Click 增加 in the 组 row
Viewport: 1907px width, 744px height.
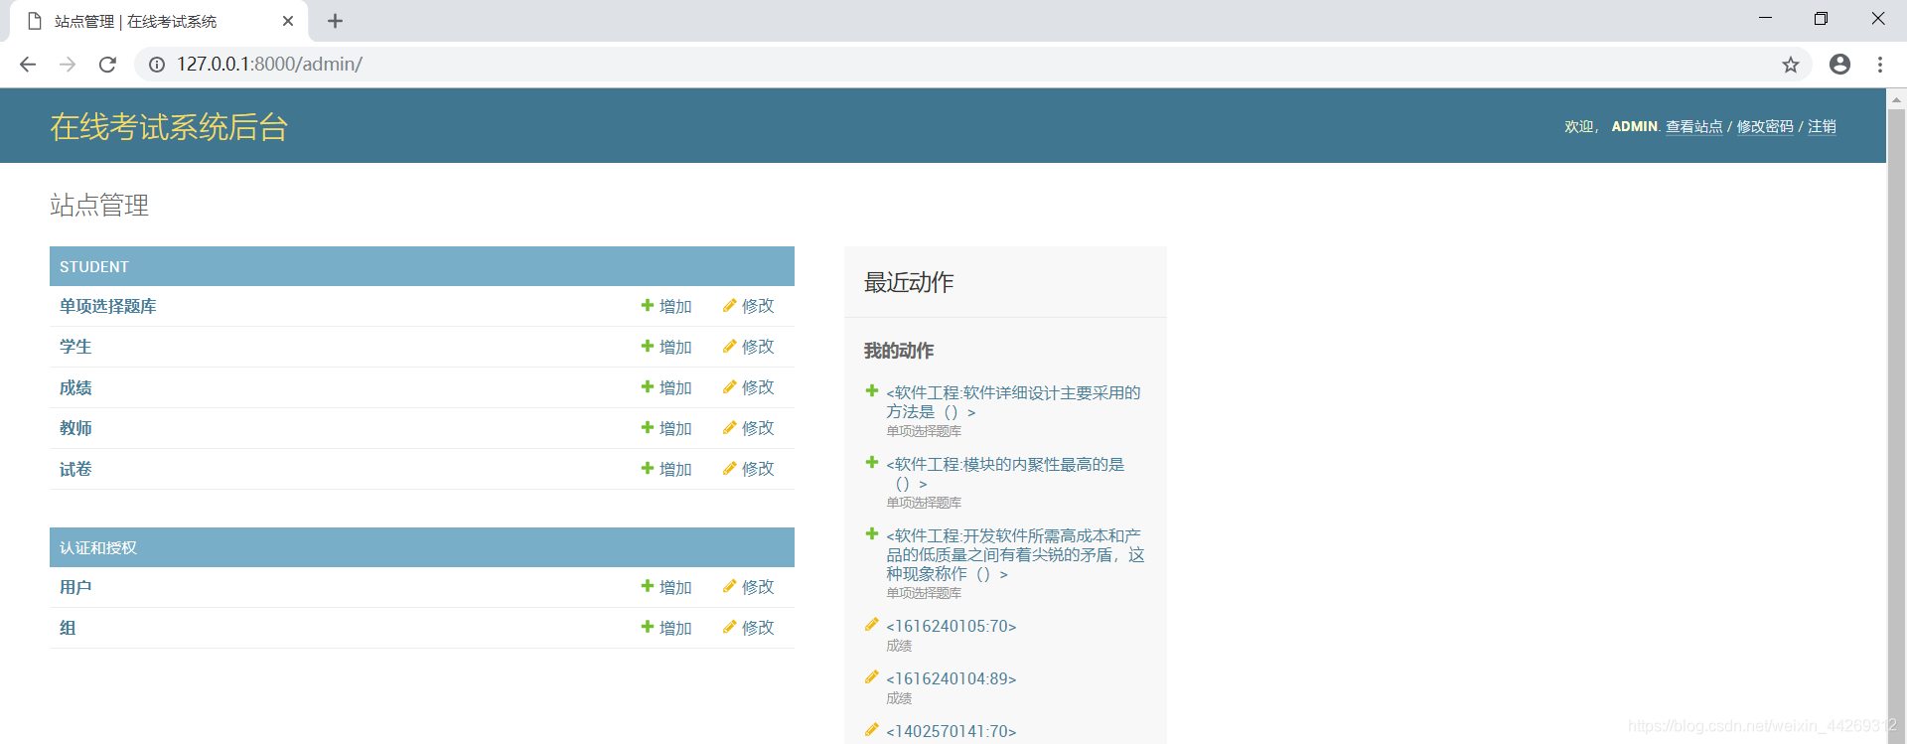coord(666,628)
